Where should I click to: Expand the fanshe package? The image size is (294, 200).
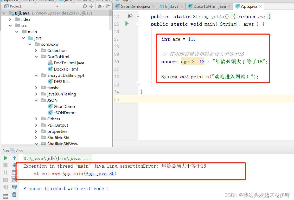point(36,88)
